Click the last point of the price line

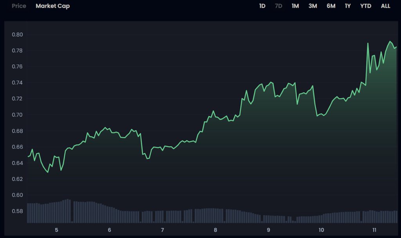(x=396, y=47)
